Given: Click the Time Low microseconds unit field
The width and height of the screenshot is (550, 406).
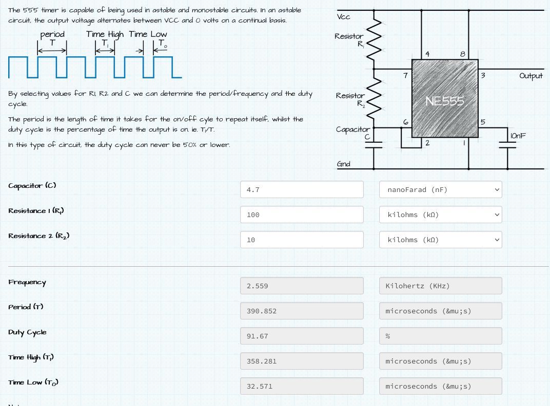Looking at the screenshot, I should tap(441, 386).
